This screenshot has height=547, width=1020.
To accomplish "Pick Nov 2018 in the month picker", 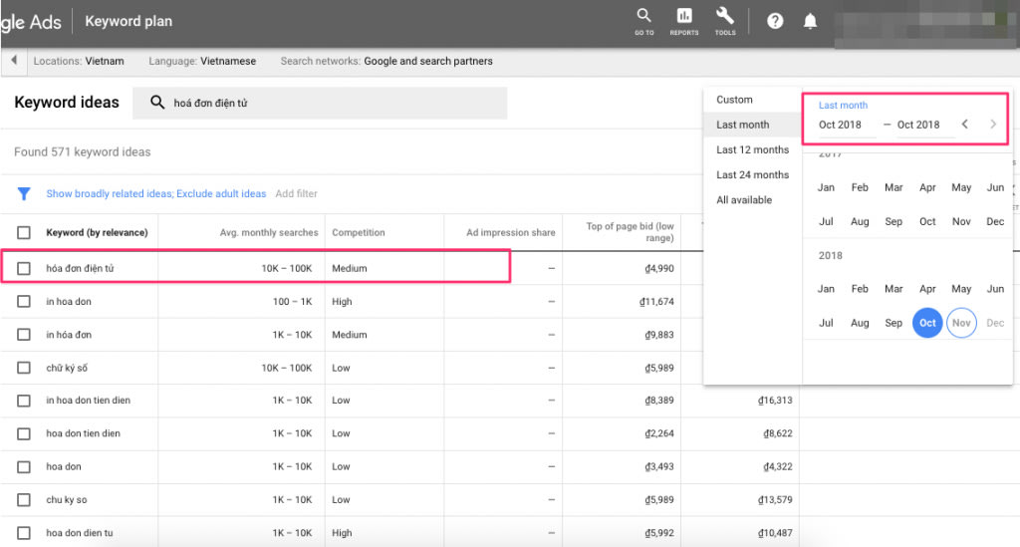I will 961,323.
